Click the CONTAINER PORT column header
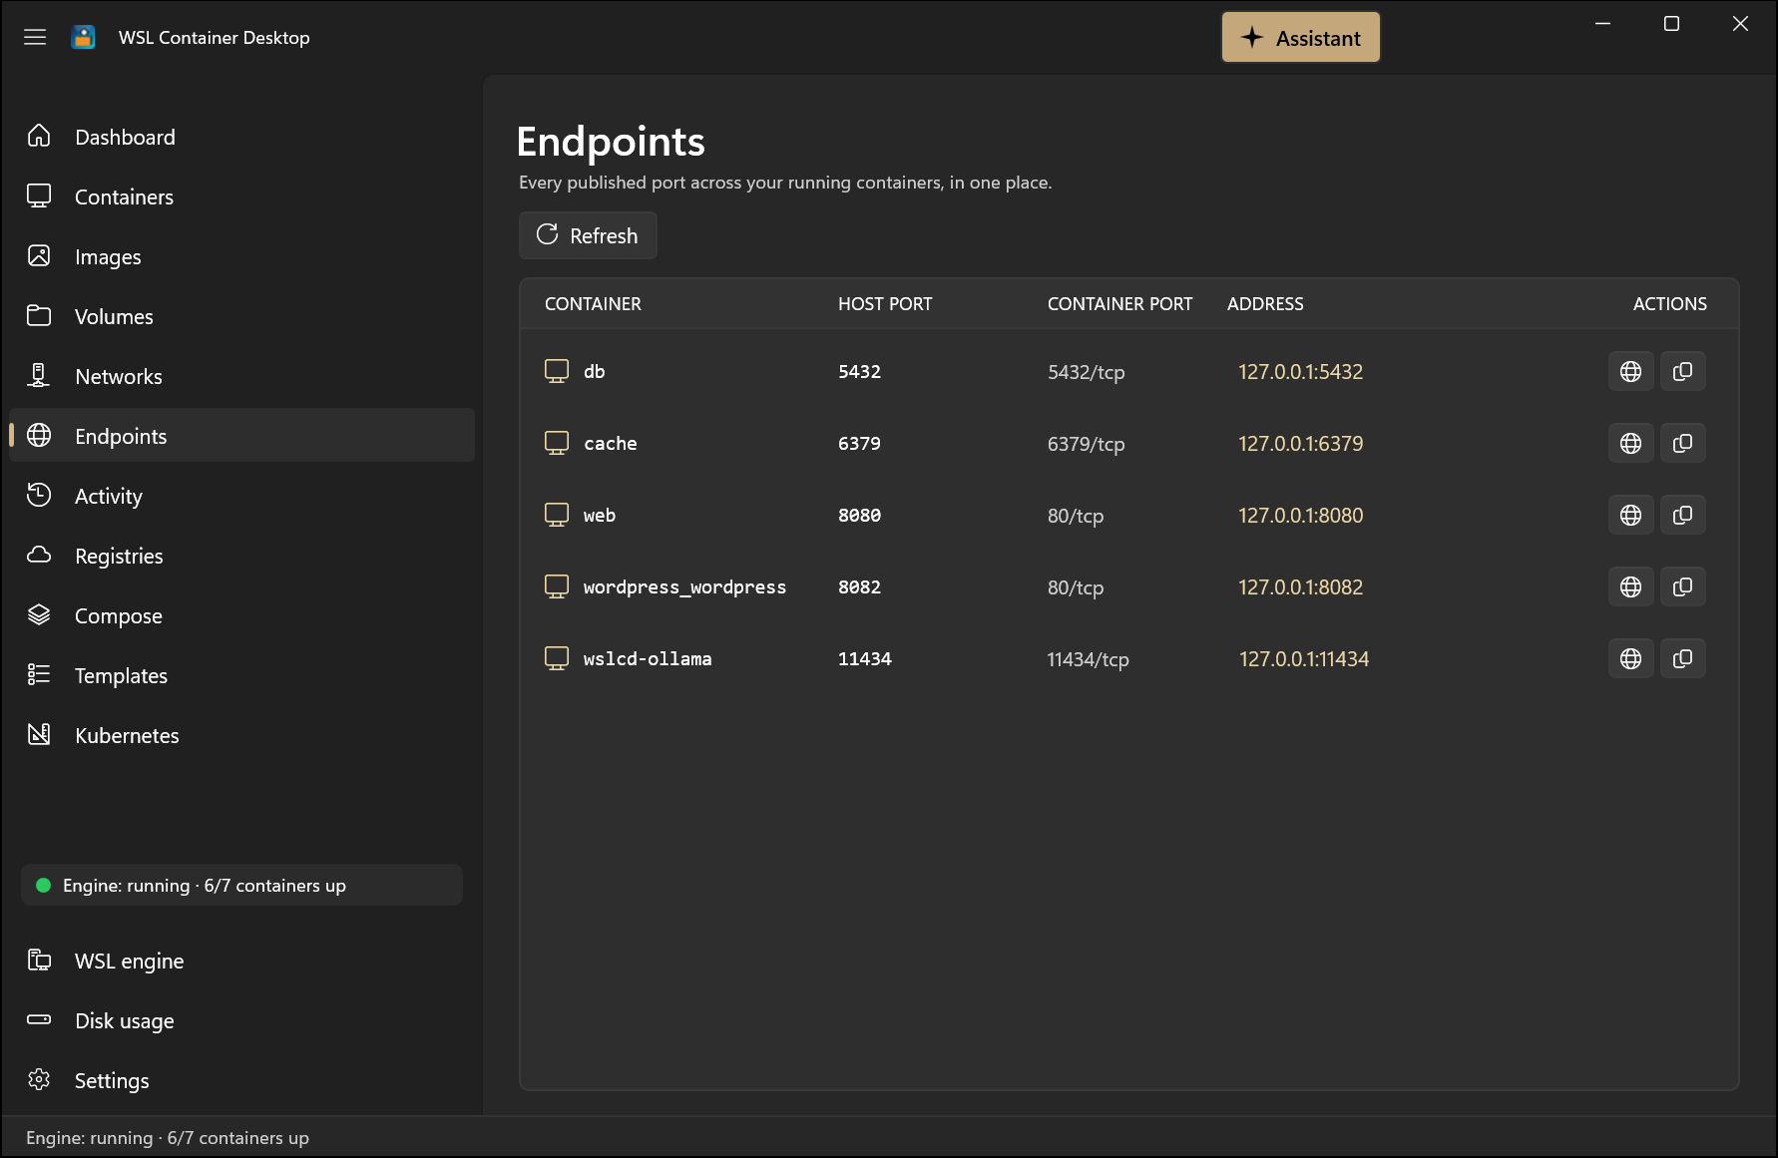Viewport: 1778px width, 1158px height. [1119, 303]
